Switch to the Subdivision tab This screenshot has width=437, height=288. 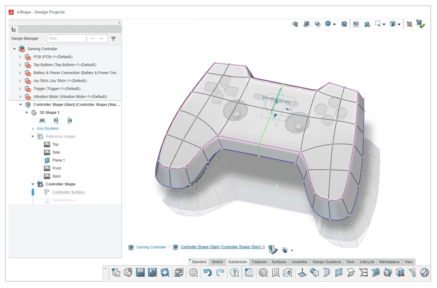pos(237,262)
